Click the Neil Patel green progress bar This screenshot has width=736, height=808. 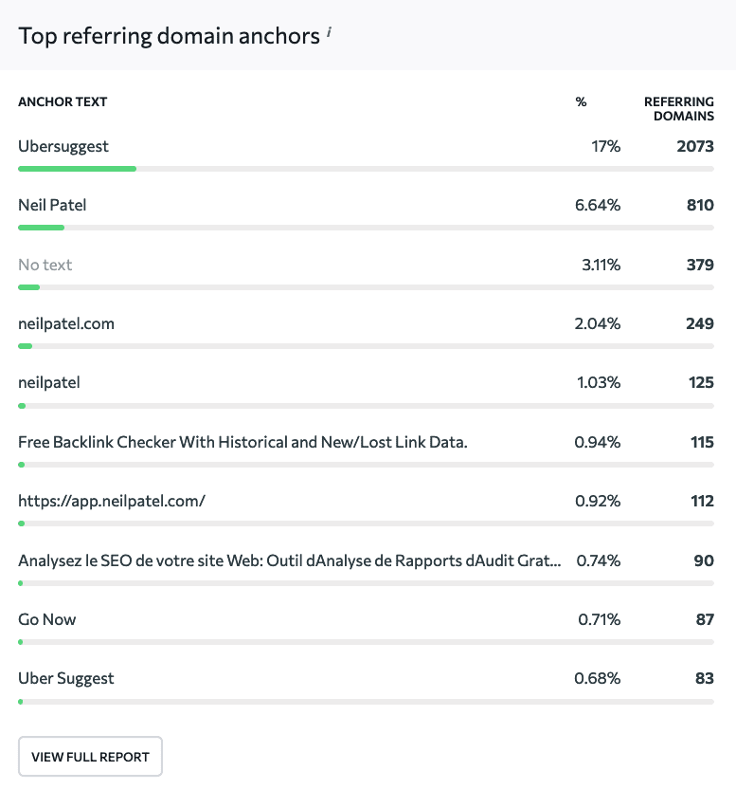coord(41,228)
